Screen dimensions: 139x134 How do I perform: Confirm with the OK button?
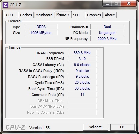click(123, 127)
